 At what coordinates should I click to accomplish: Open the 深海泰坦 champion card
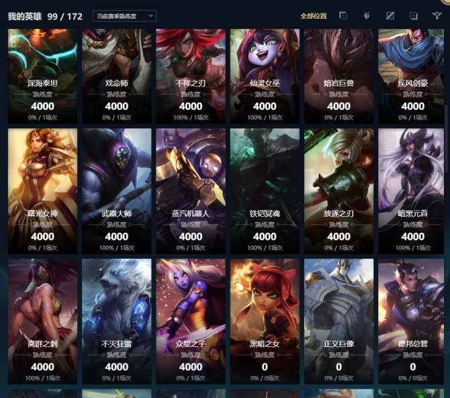[42, 76]
